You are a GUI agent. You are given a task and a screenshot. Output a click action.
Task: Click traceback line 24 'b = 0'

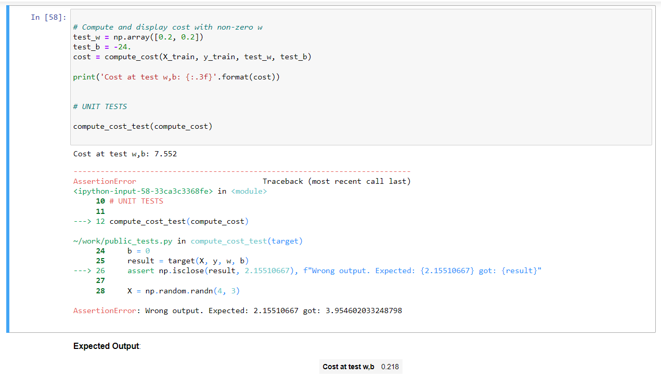(x=123, y=251)
